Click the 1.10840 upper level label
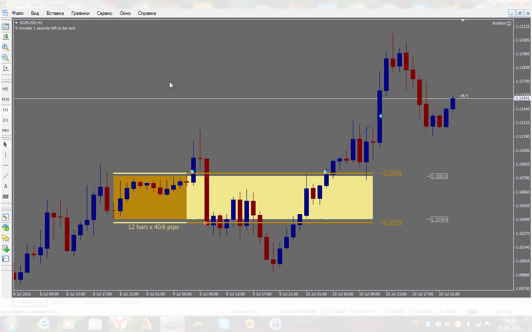 point(393,173)
